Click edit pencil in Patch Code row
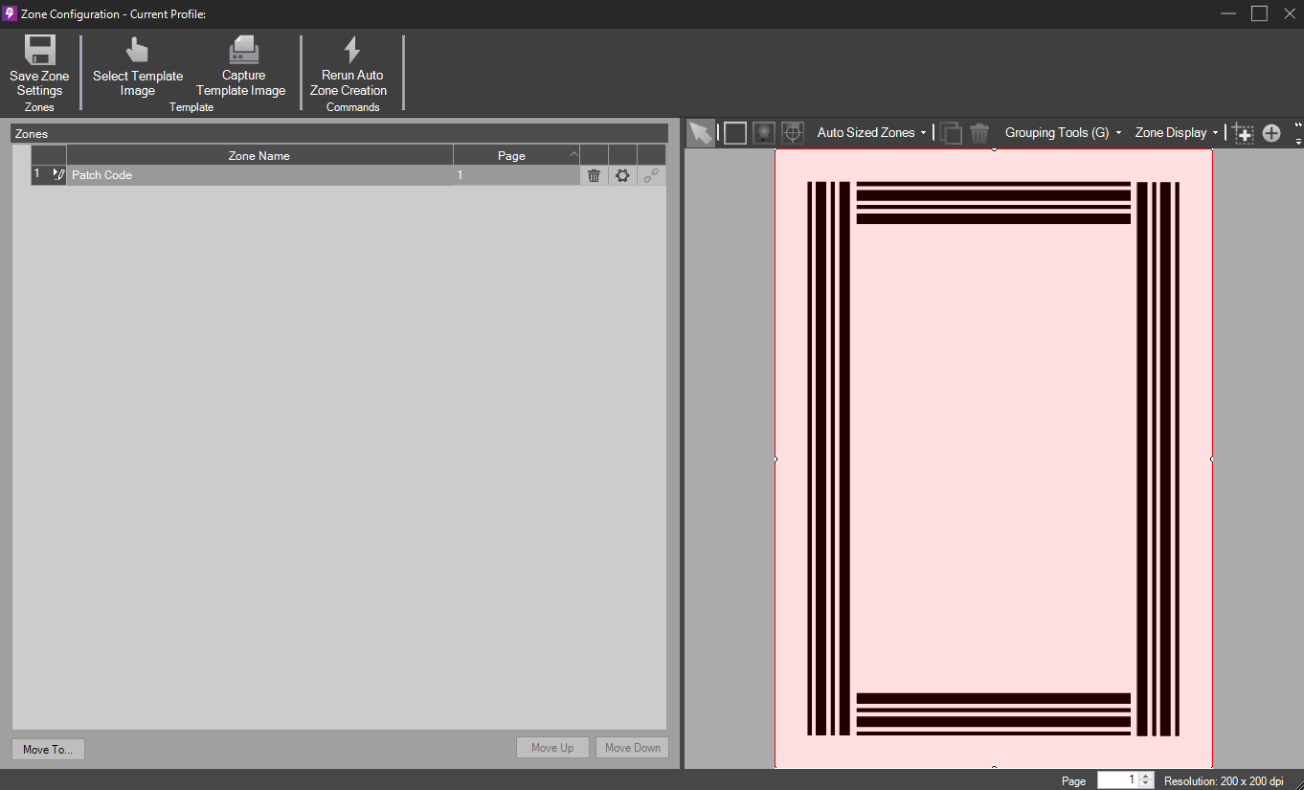Viewport: 1304px width, 790px height. tap(58, 174)
